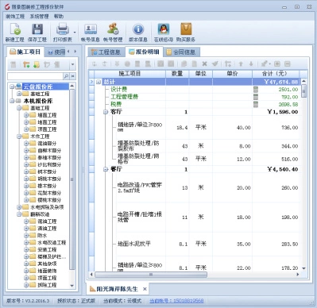The width and height of the screenshot is (317, 308).
Task: Expand the 水电拆除及杂项 tree folder
Action: pyautogui.click(x=19, y=207)
